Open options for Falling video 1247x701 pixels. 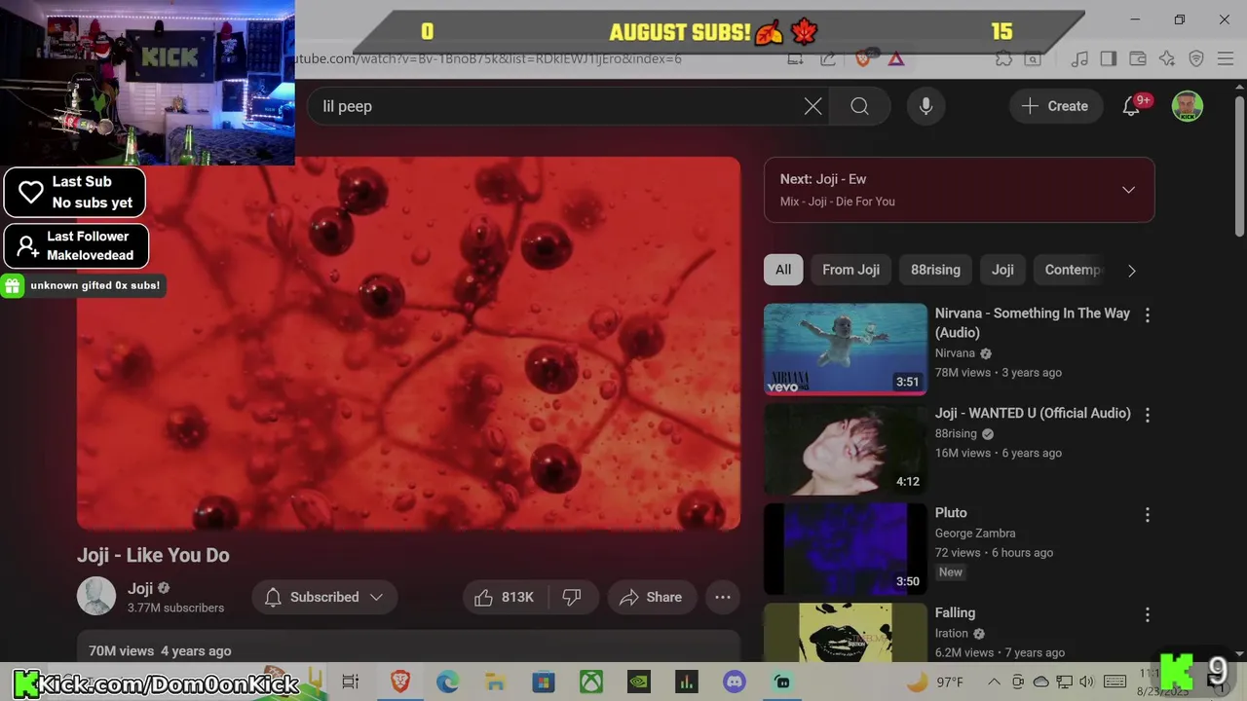pyautogui.click(x=1147, y=614)
